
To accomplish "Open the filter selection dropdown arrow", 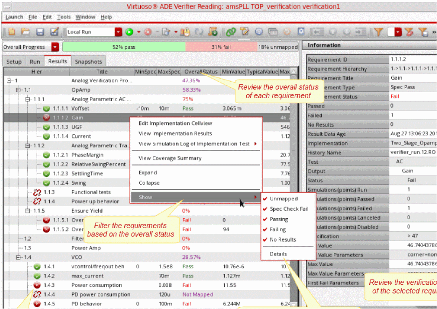I will (x=398, y=32).
